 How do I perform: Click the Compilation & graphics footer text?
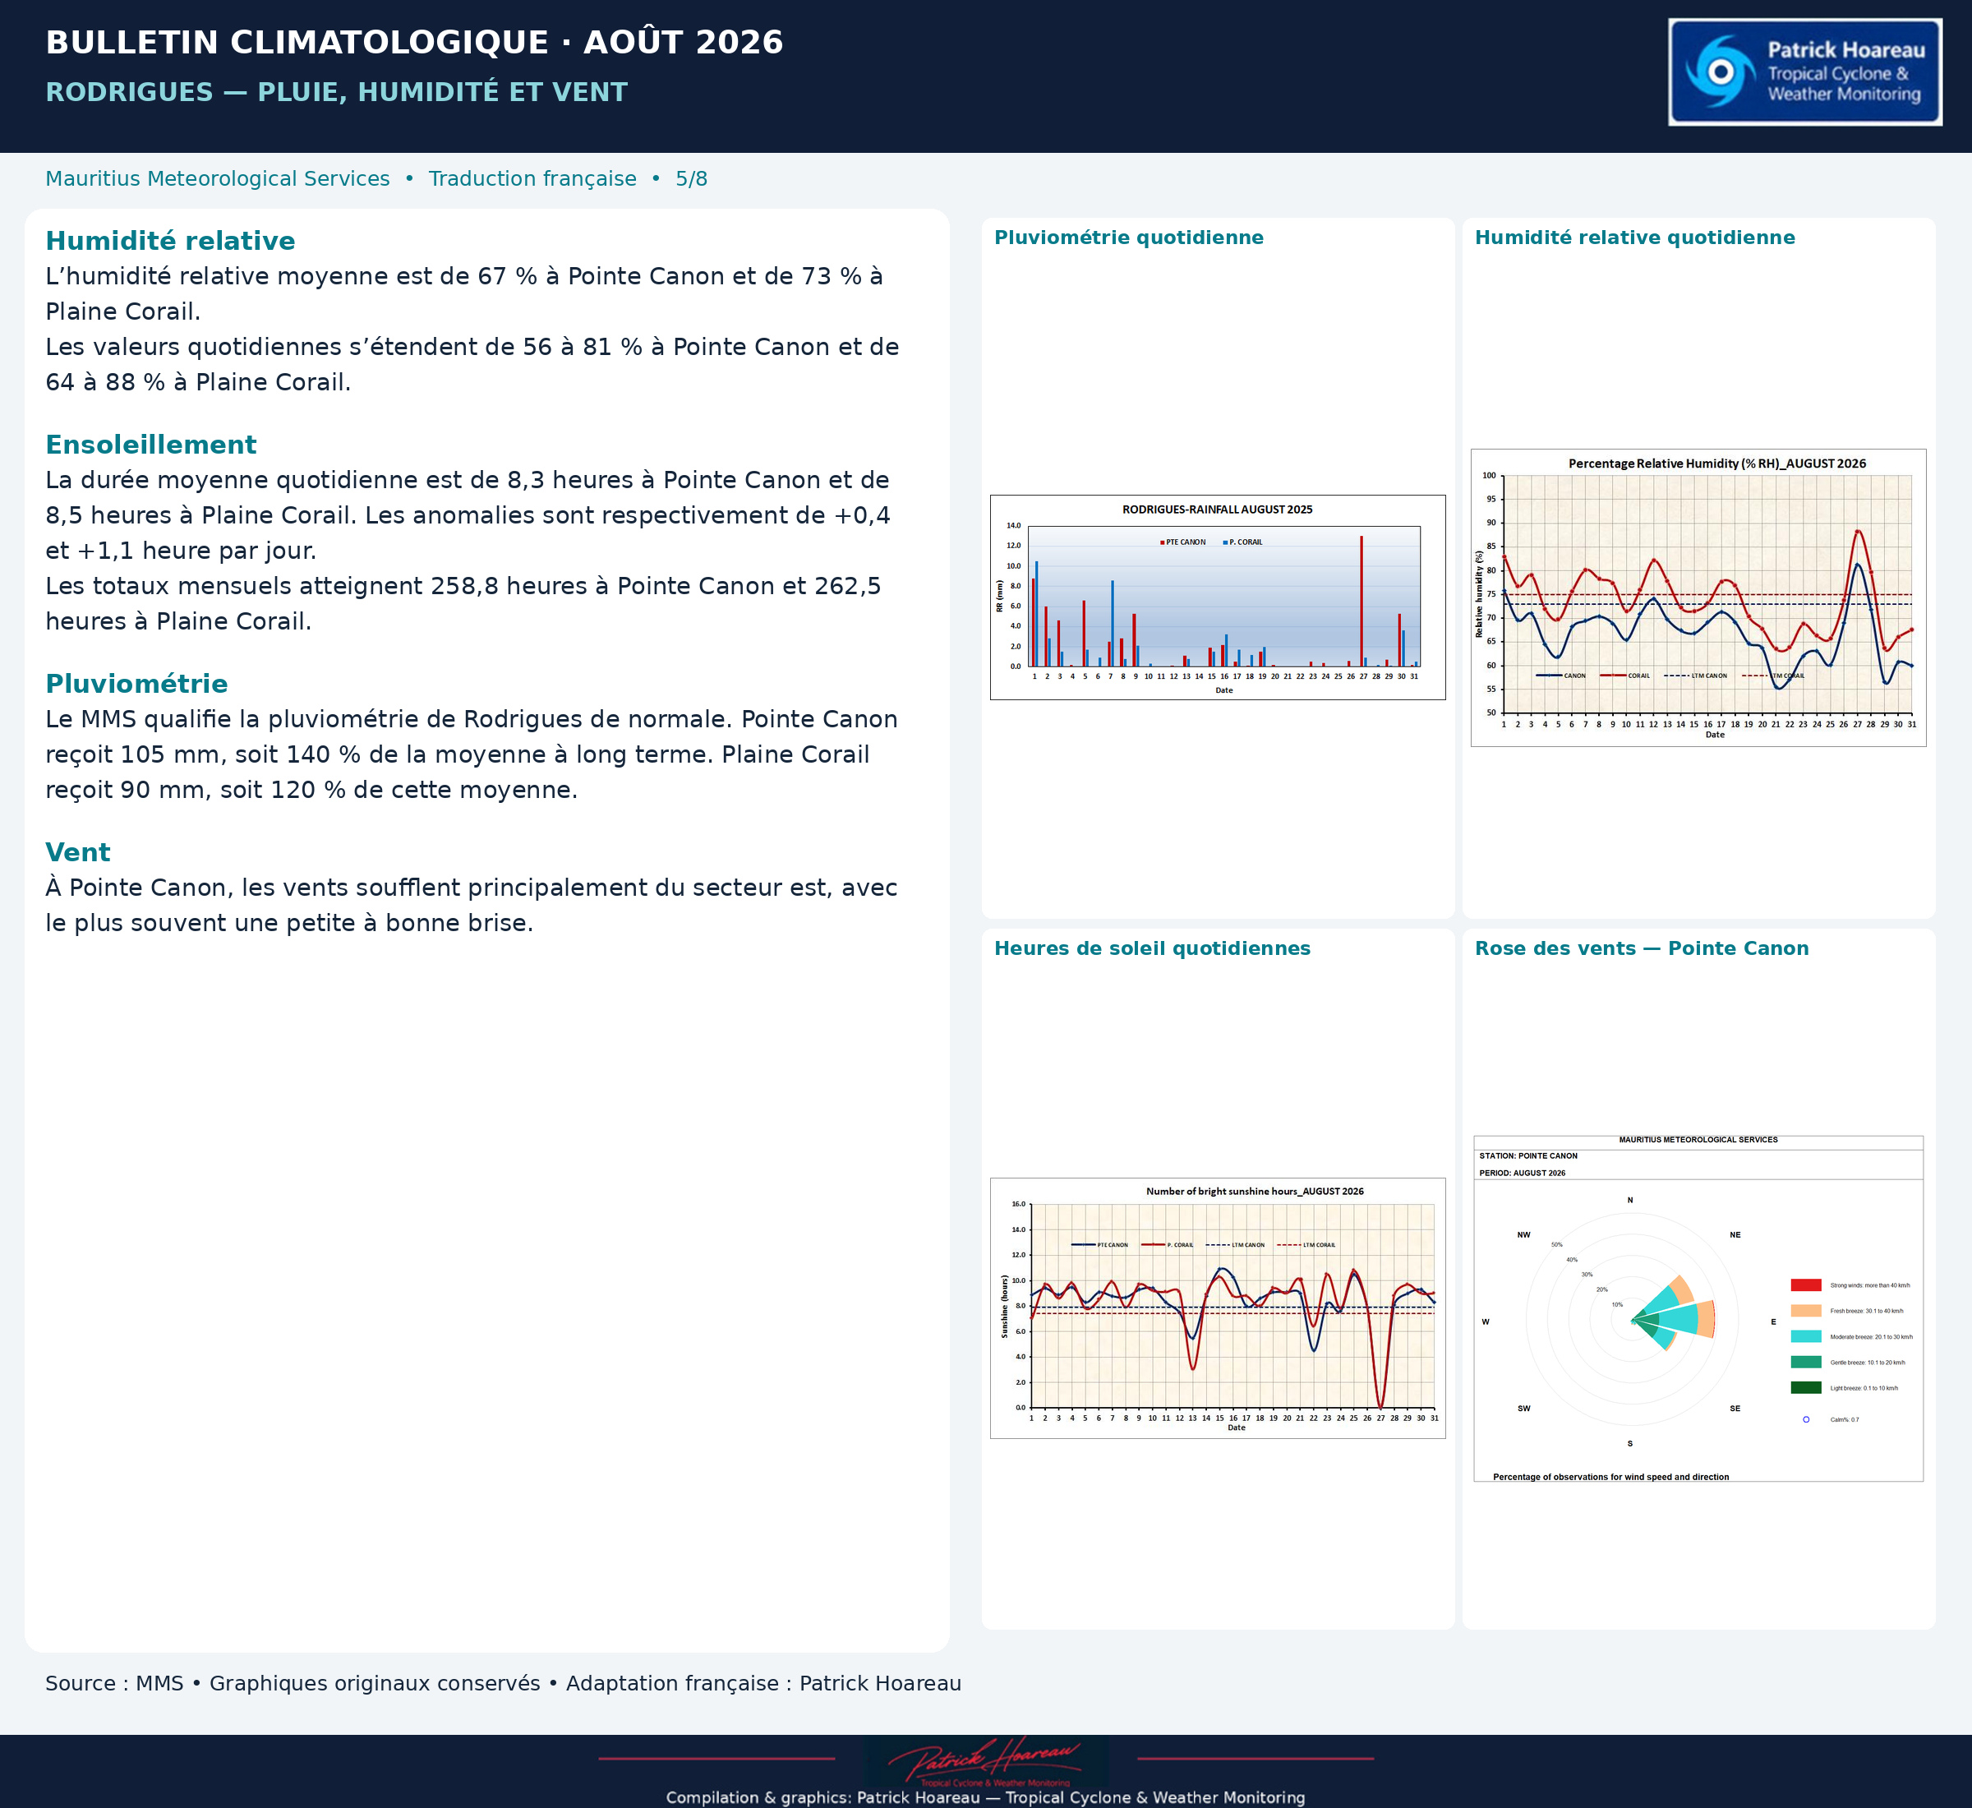click(x=985, y=1797)
